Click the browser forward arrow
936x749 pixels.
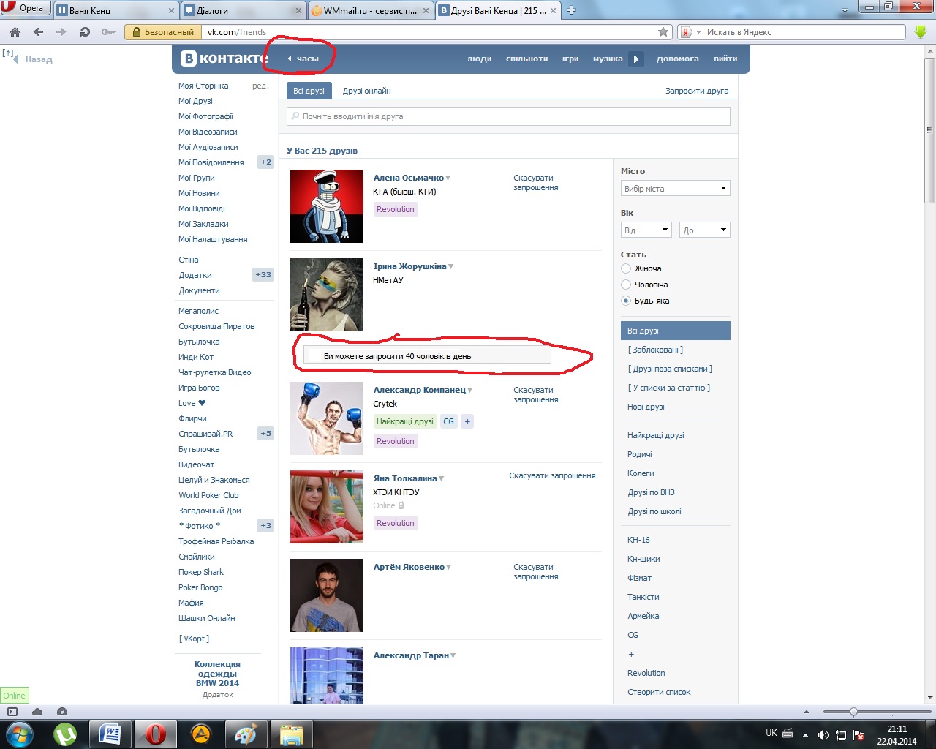point(61,32)
